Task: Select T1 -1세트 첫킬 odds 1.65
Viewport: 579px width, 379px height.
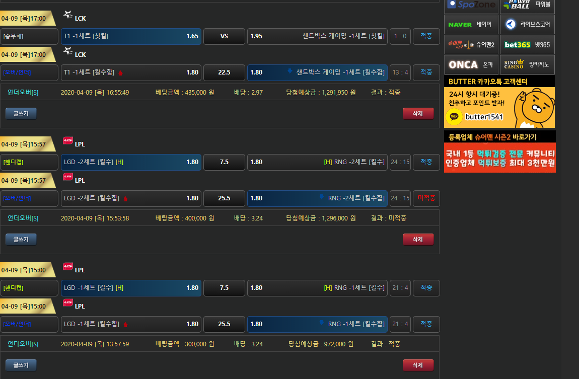Action: (131, 36)
